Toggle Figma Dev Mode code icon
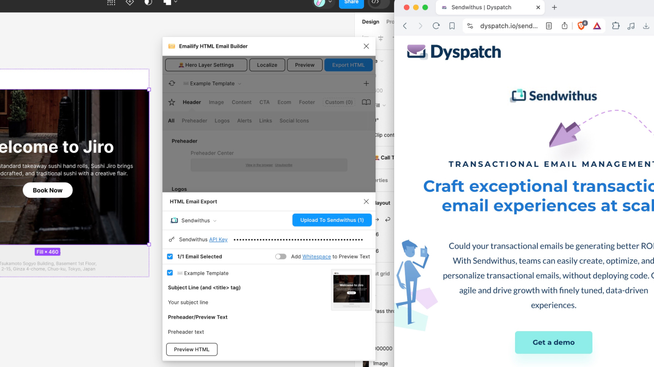Image resolution: width=654 pixels, height=367 pixels. [376, 2]
